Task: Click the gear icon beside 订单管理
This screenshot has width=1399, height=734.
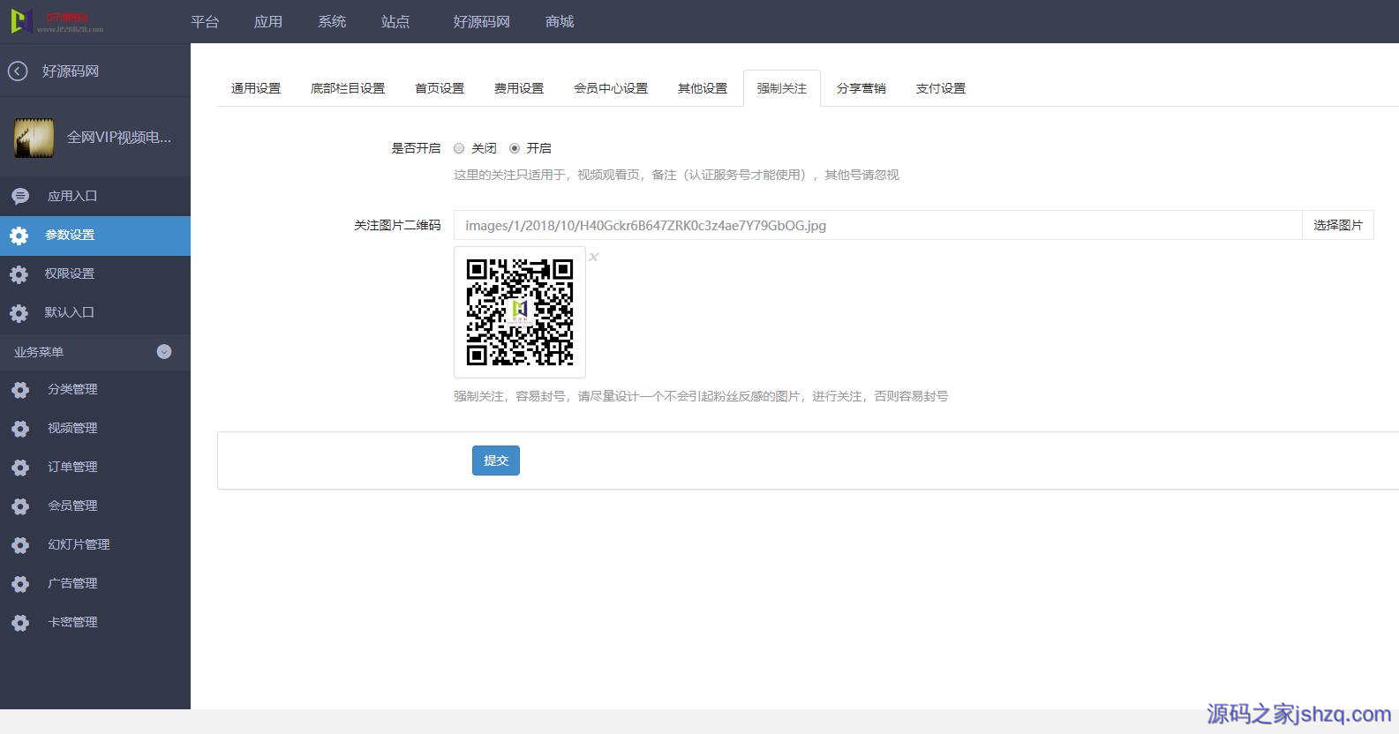Action: [x=20, y=468]
